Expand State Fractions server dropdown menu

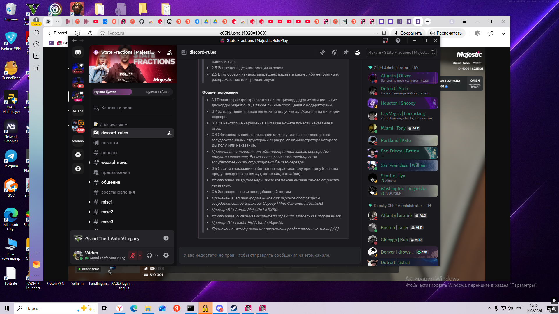159,52
